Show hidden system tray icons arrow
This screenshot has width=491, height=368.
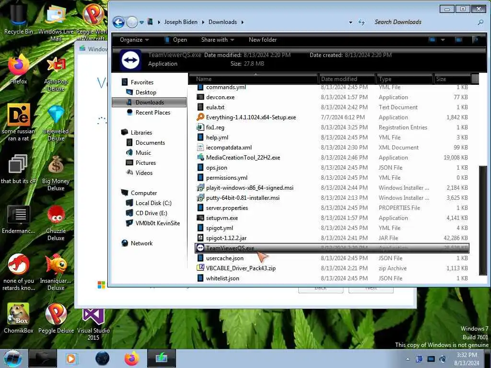click(x=408, y=359)
